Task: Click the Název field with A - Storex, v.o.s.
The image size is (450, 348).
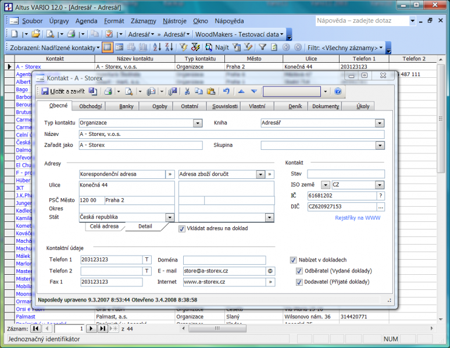Action: click(231, 134)
